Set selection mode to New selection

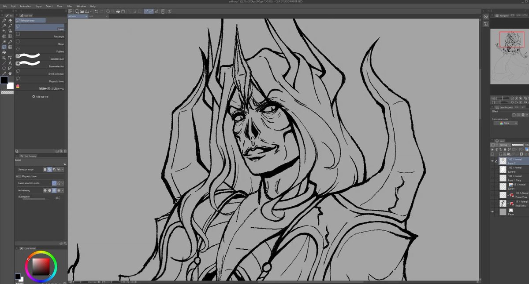(x=45, y=169)
